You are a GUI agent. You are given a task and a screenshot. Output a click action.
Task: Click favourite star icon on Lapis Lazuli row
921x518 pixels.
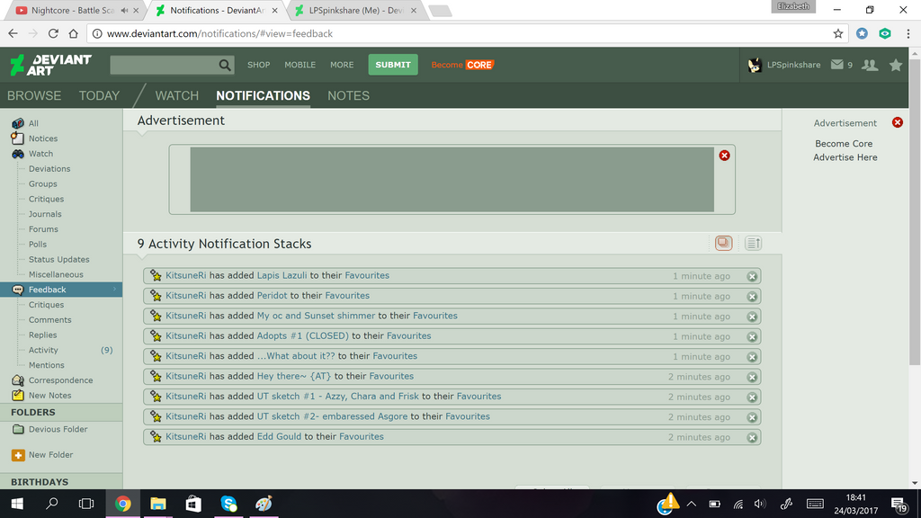(x=155, y=275)
